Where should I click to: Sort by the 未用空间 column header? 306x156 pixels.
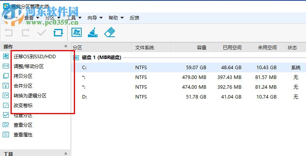(260, 47)
